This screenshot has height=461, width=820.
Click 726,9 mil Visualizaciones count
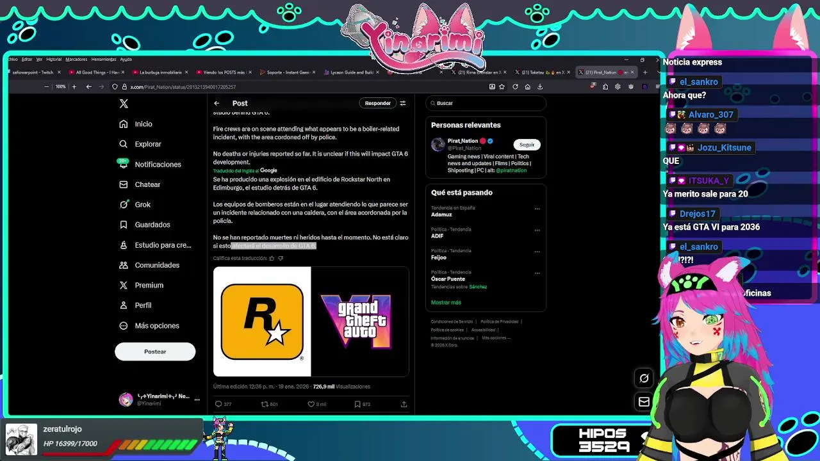click(x=341, y=387)
